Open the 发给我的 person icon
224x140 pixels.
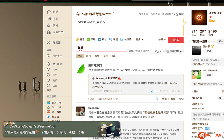49,32
